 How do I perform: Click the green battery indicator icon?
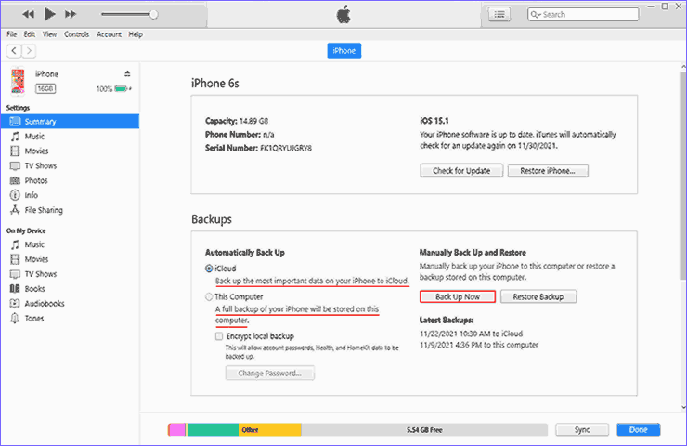coord(122,88)
